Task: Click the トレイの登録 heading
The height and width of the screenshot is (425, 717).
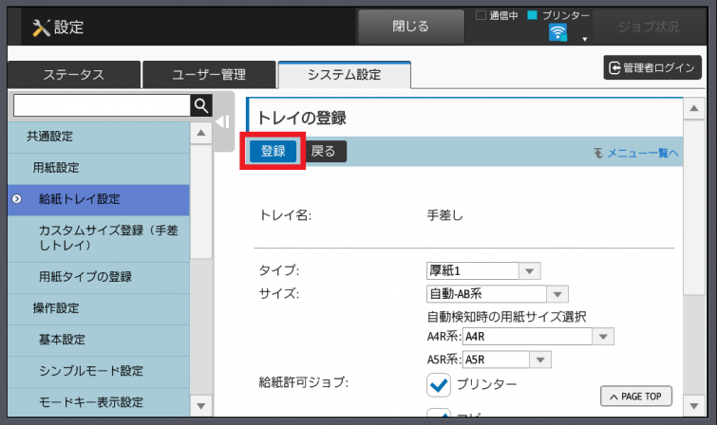Action: coord(302,118)
